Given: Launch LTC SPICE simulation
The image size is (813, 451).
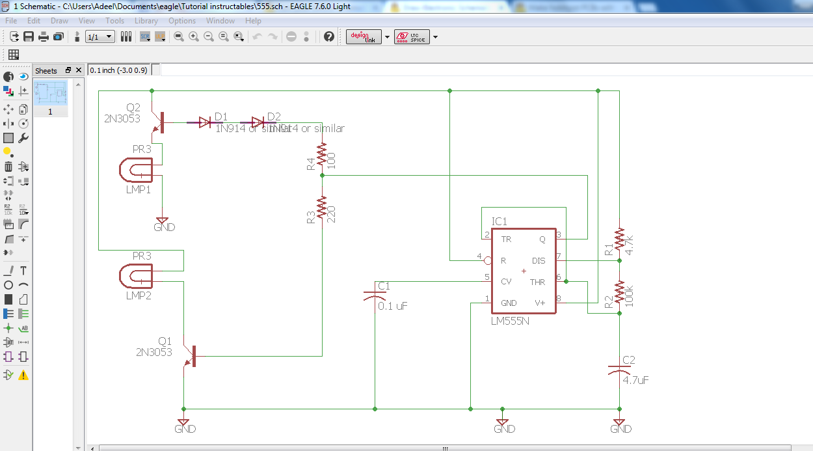Looking at the screenshot, I should click(411, 36).
